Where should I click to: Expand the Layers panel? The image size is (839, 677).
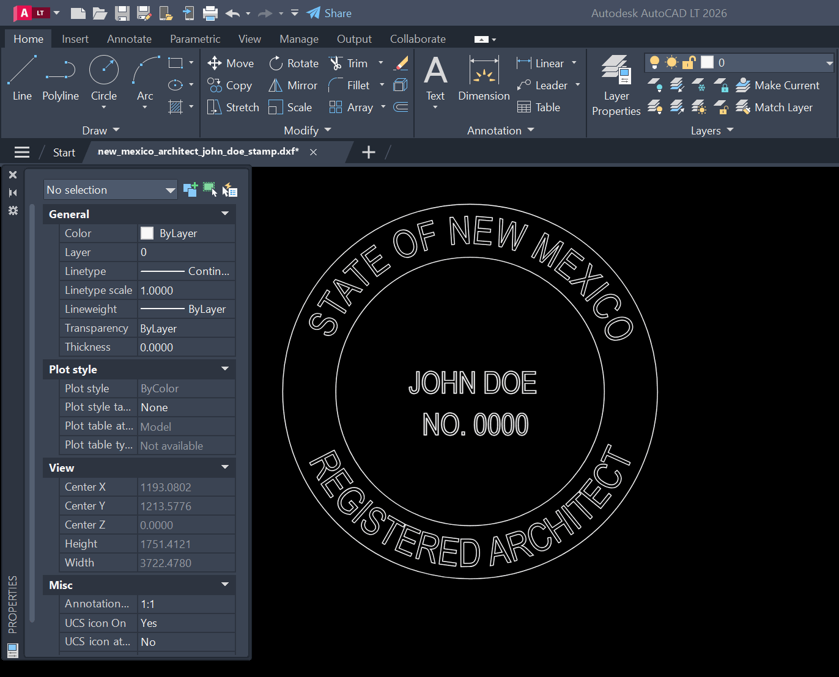tap(712, 130)
